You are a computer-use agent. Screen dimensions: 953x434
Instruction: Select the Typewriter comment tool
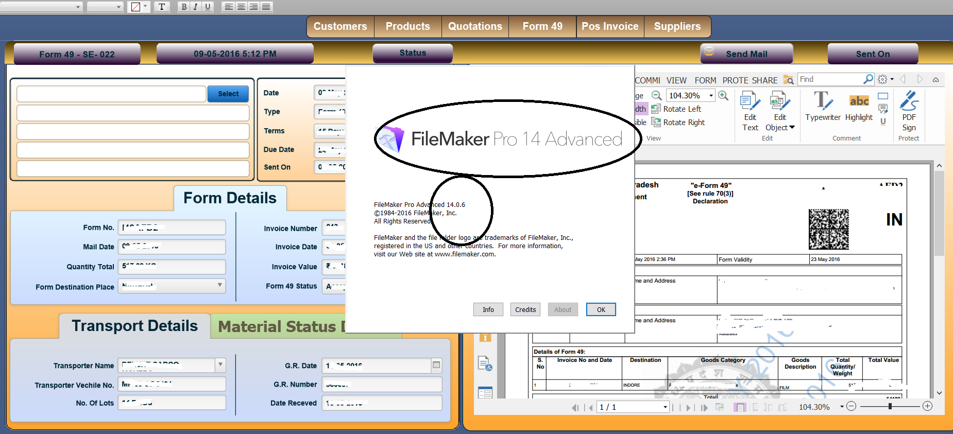822,101
